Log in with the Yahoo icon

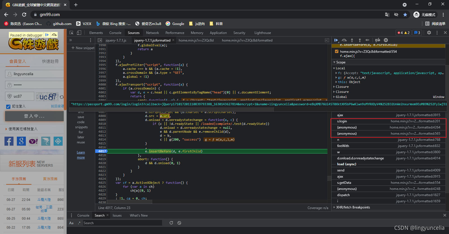(33, 141)
